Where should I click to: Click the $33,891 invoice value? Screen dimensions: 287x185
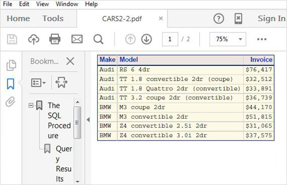point(259,88)
